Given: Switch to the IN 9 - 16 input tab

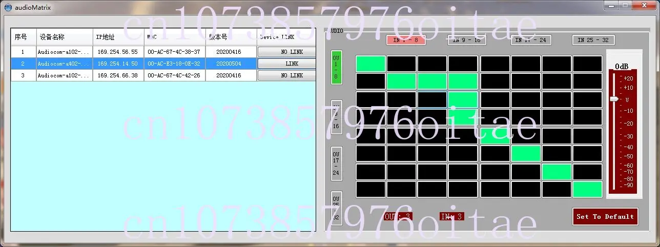Looking at the screenshot, I should [467, 40].
